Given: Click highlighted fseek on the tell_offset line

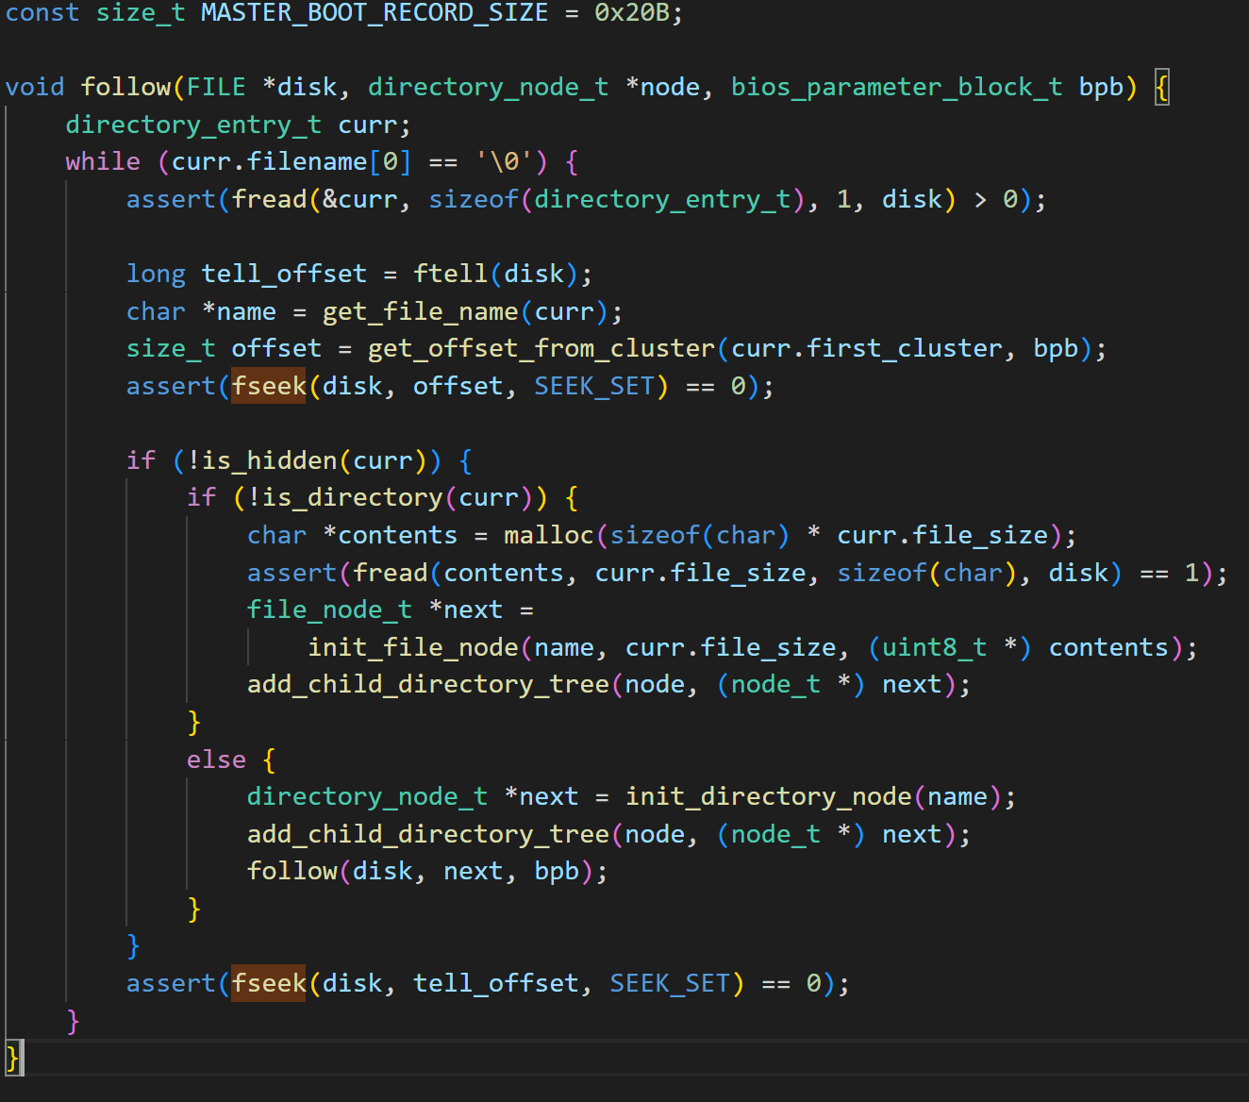Looking at the screenshot, I should click(269, 984).
